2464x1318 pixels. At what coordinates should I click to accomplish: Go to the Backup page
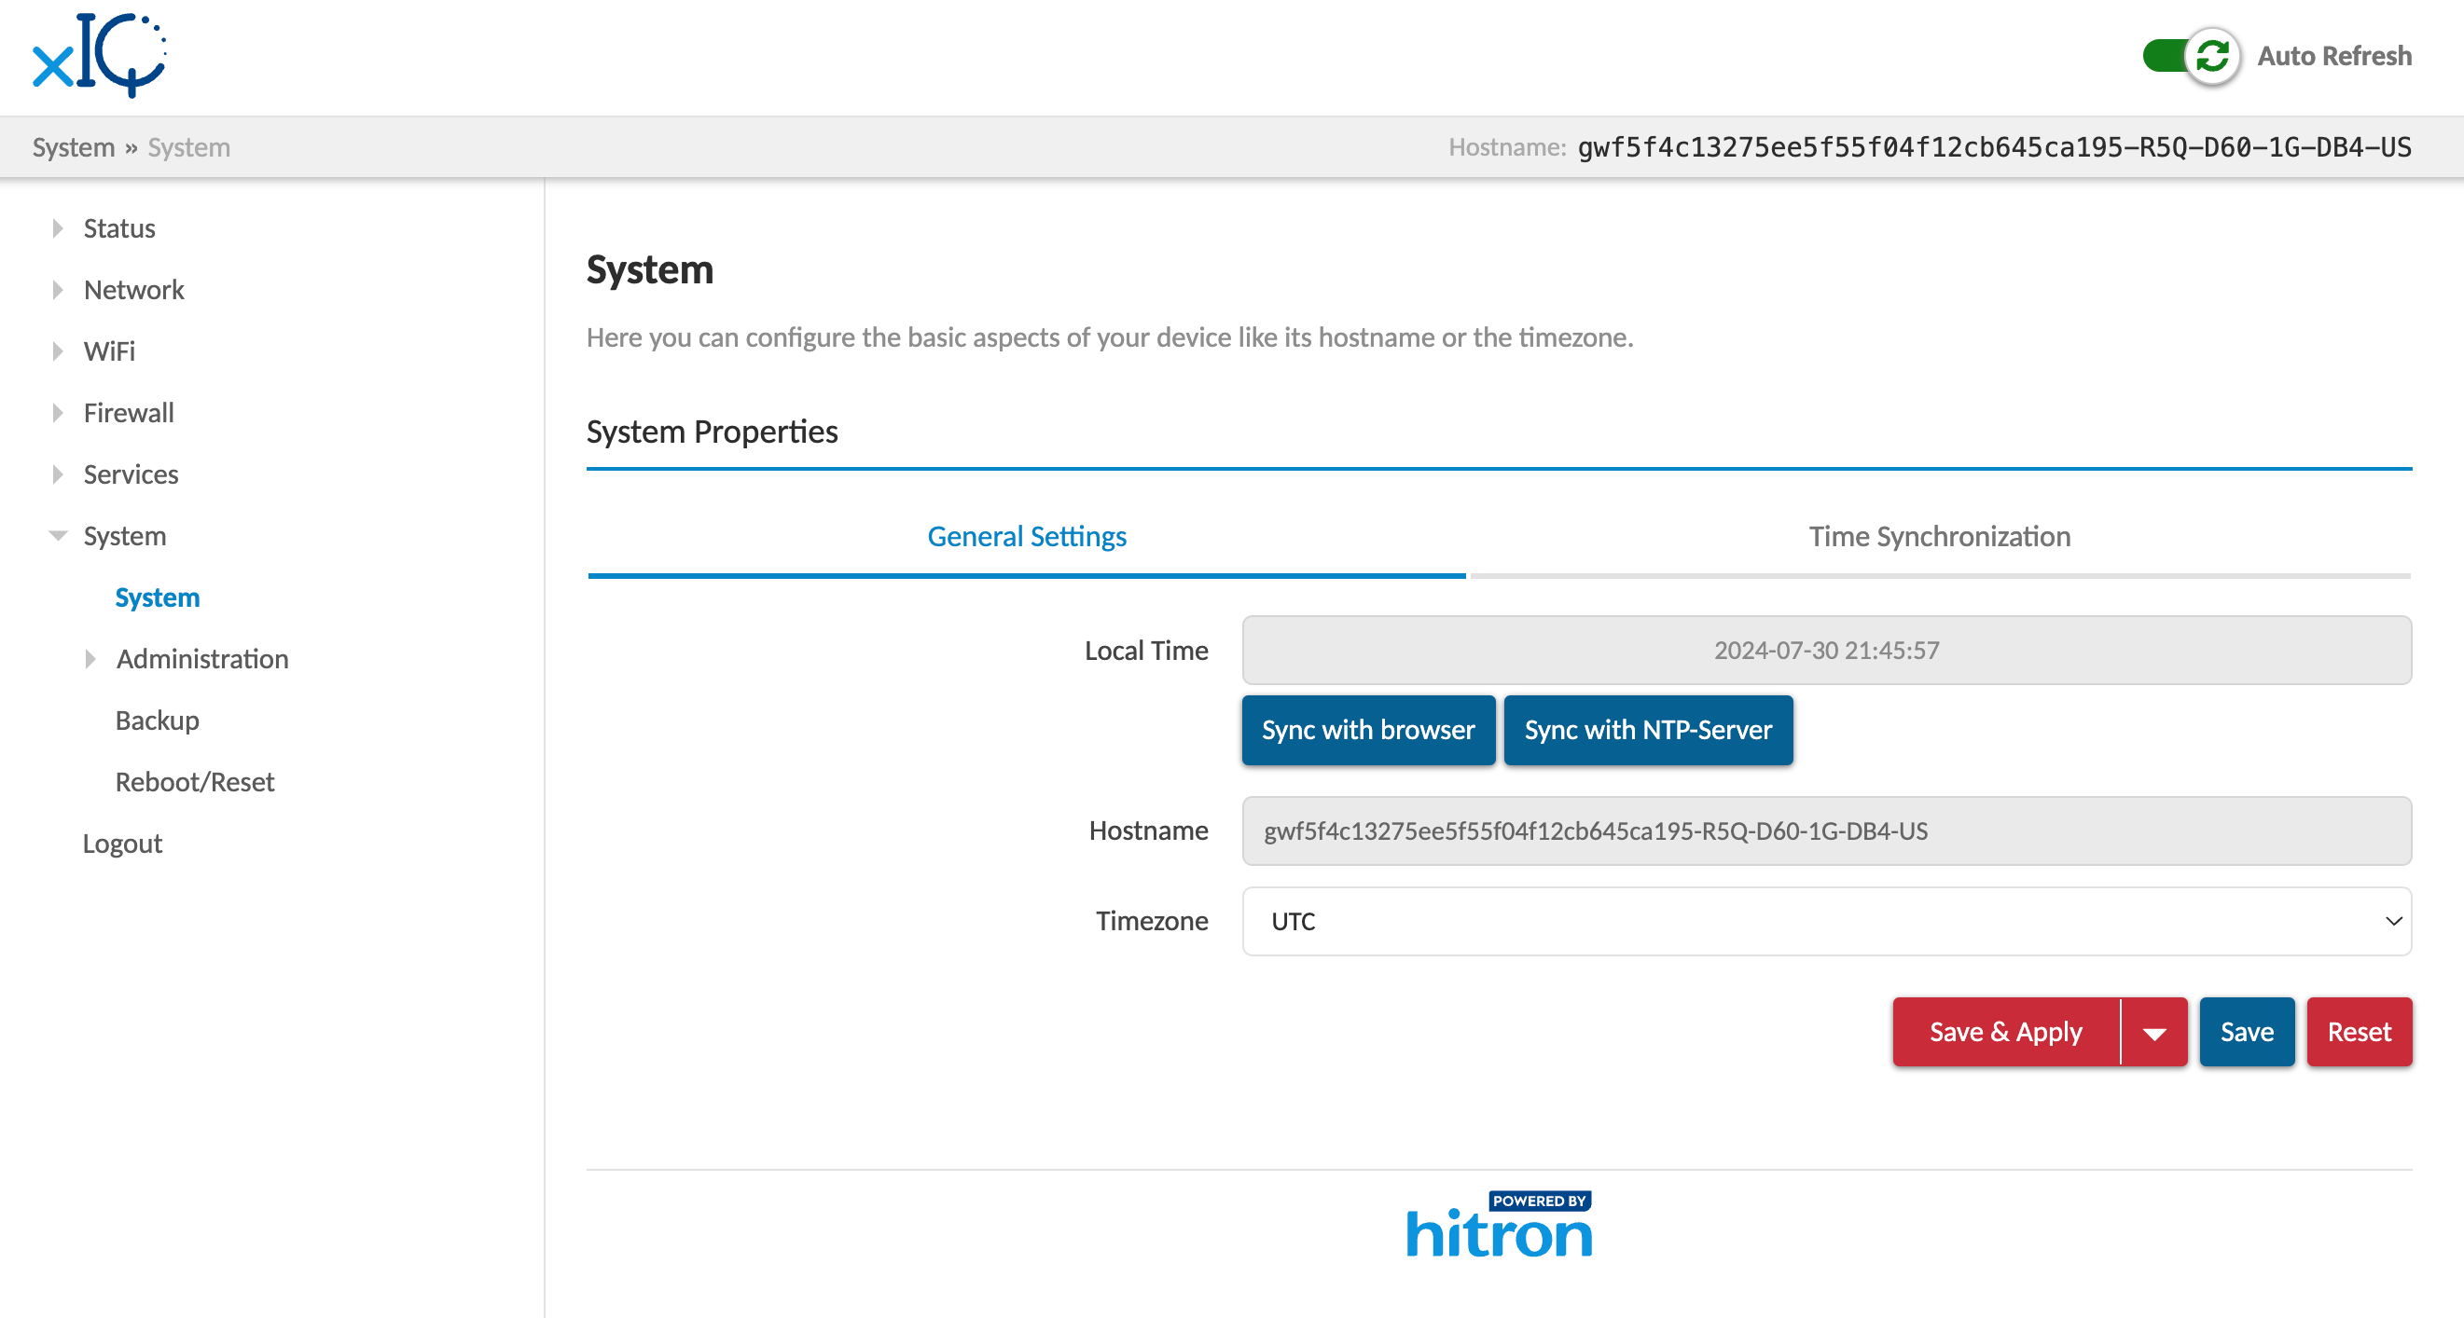pos(157,720)
